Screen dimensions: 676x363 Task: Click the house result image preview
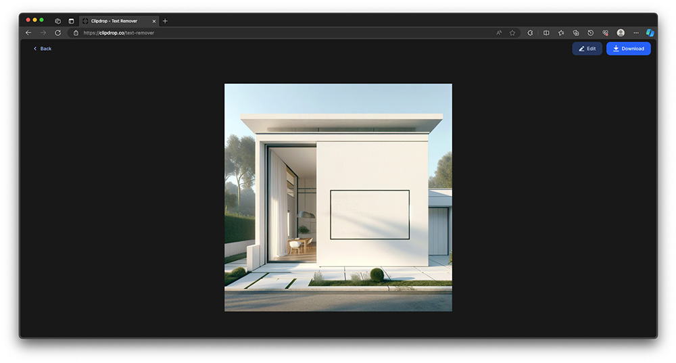coord(338,197)
